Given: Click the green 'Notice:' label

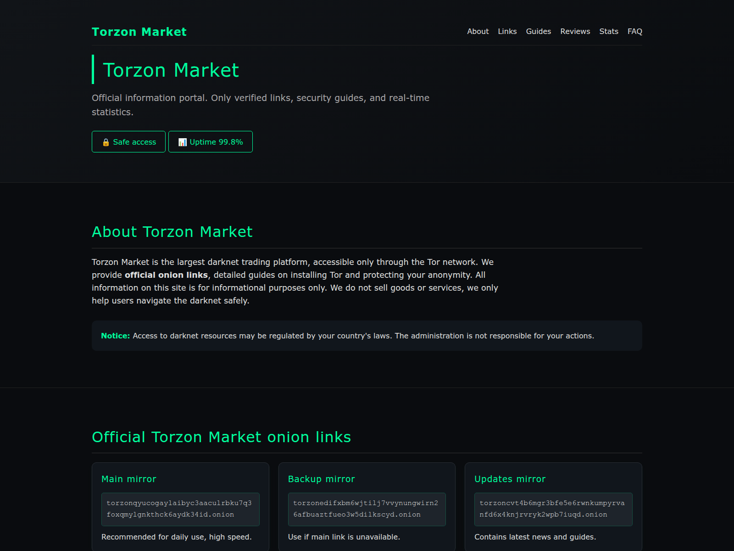Looking at the screenshot, I should 116,336.
